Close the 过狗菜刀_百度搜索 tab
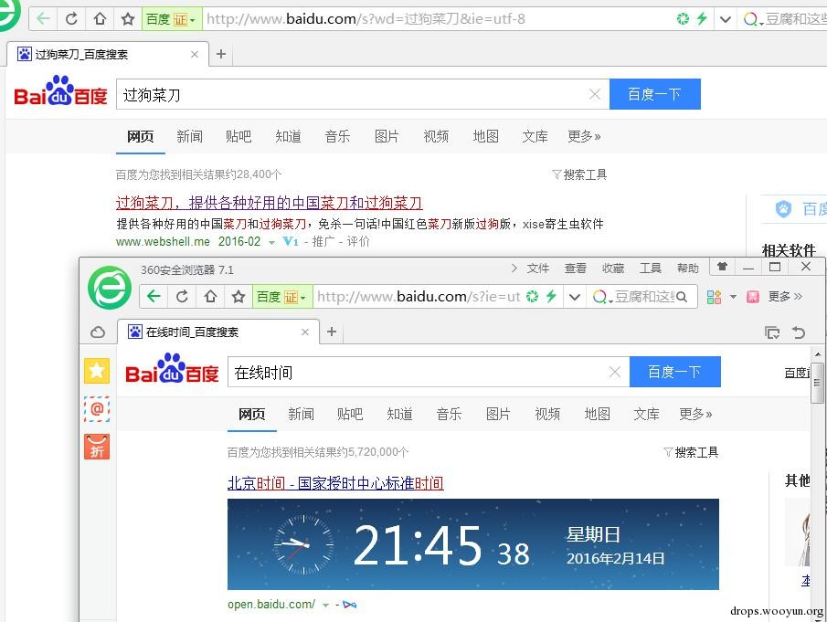 (x=195, y=54)
